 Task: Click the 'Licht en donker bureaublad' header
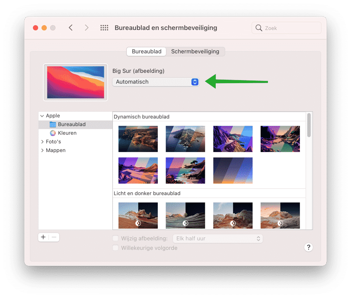(x=147, y=194)
